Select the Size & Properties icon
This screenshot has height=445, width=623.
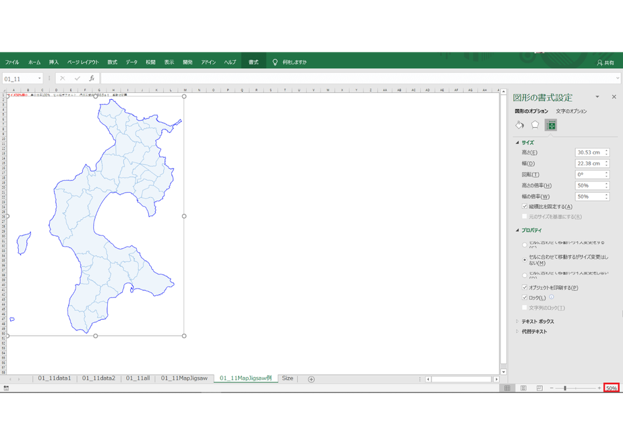pos(551,125)
